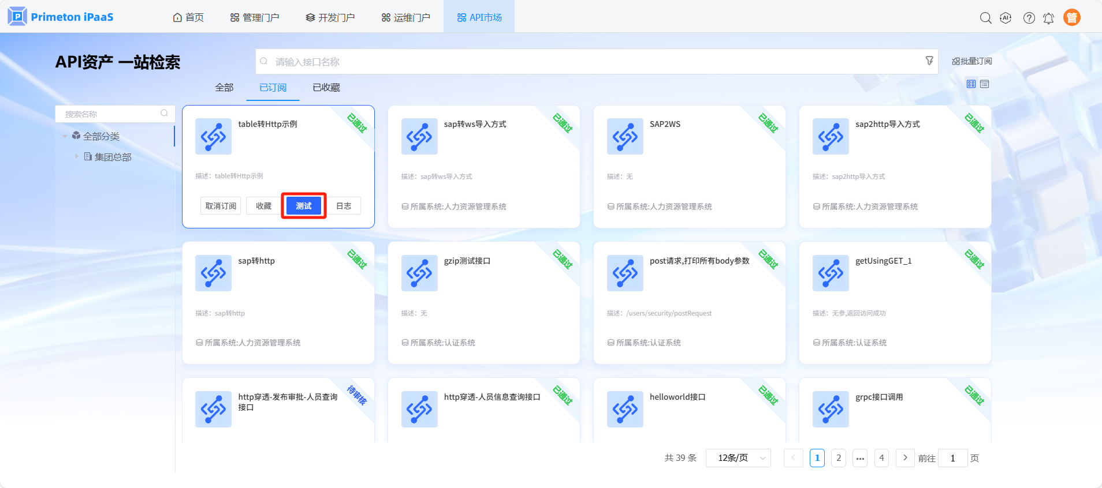Open the API市场 menu
This screenshot has height=488, width=1102.
[479, 17]
